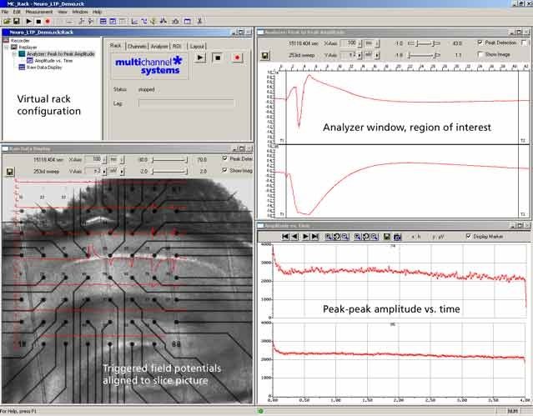
Task: Switch to the Layout tab
Action: point(197,46)
